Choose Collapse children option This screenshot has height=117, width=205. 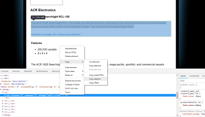coord(72,85)
